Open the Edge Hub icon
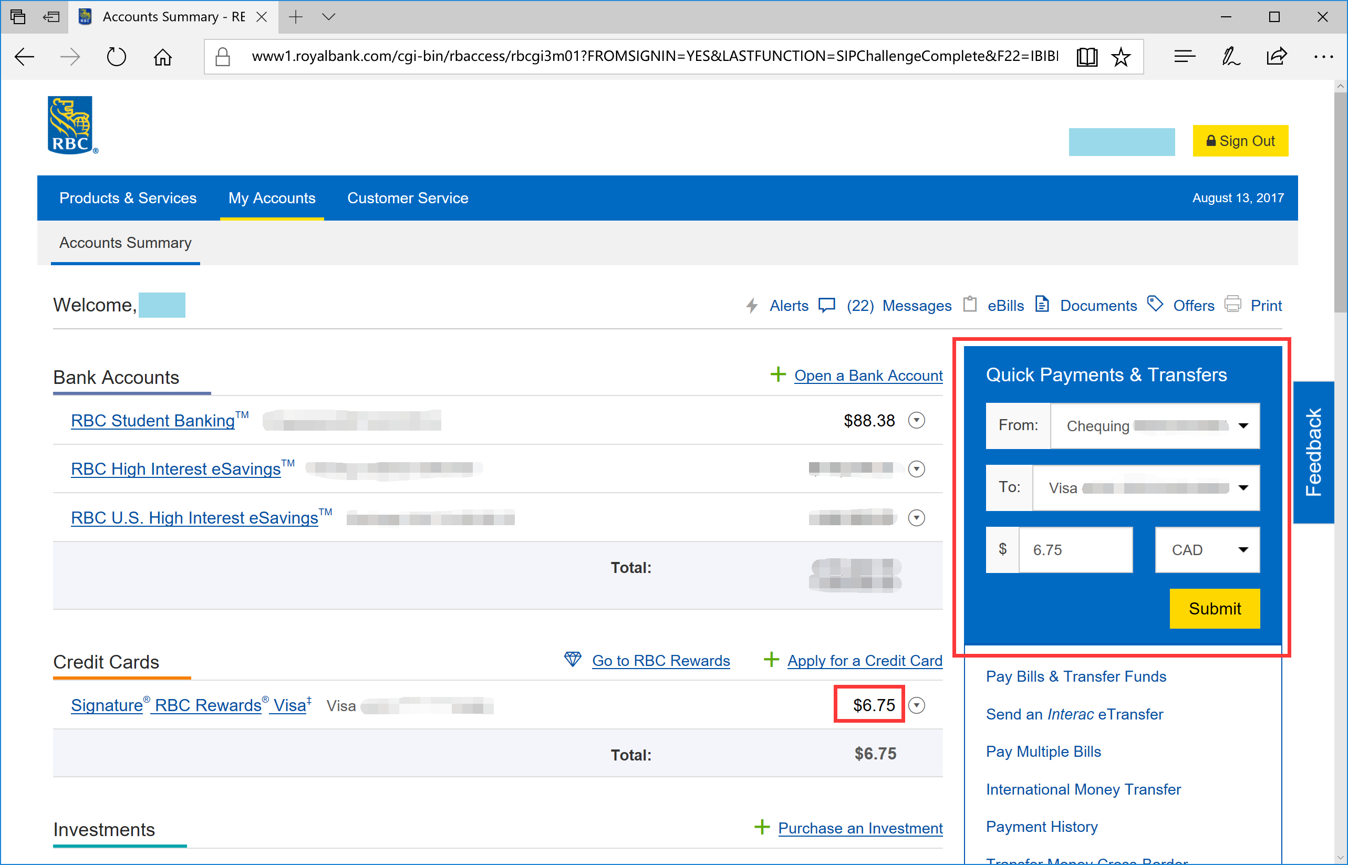The width and height of the screenshot is (1348, 865). click(1185, 57)
